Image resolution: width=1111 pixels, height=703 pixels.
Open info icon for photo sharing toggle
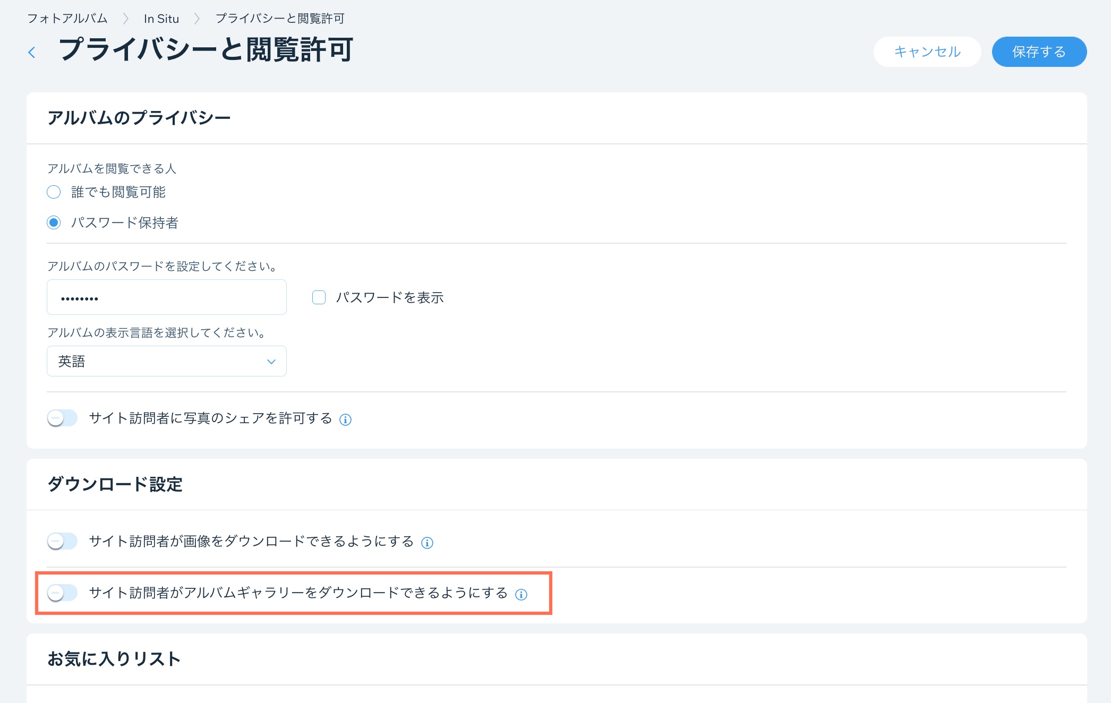(345, 420)
